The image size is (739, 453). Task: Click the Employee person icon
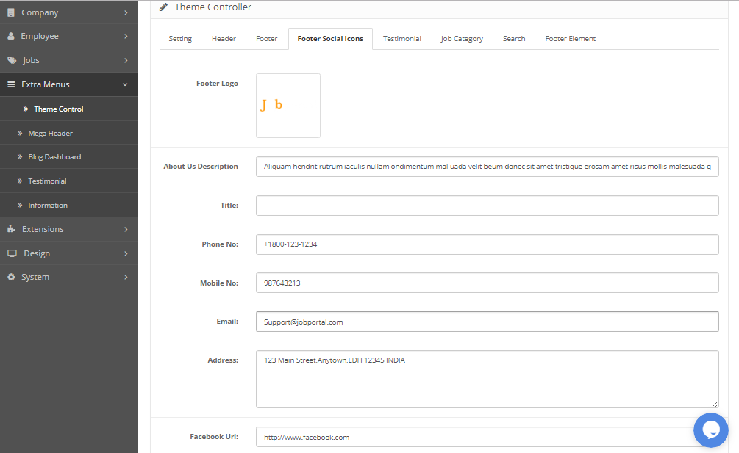click(11, 36)
